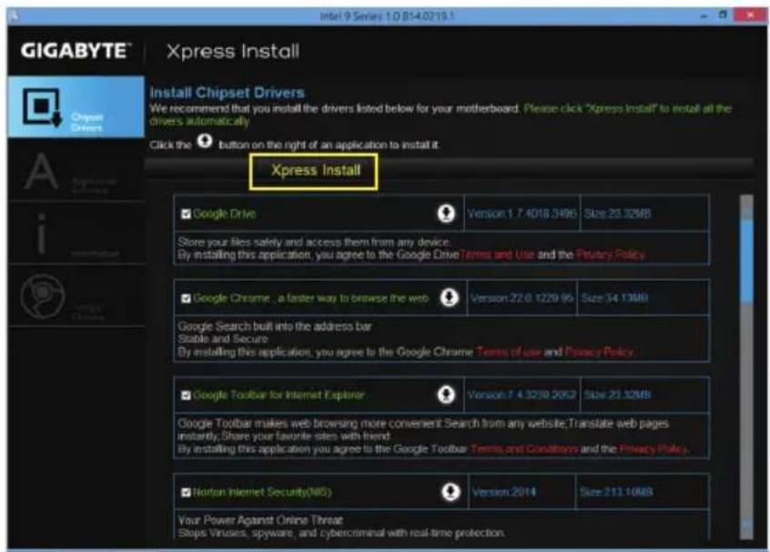Open Google Toolbar Privacy Policy link
770x552 pixels.
point(653,449)
